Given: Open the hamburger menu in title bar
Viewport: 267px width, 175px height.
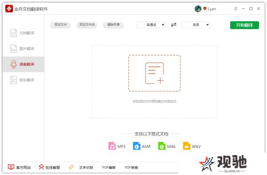Looking at the screenshot, I should pyautogui.click(x=236, y=8).
